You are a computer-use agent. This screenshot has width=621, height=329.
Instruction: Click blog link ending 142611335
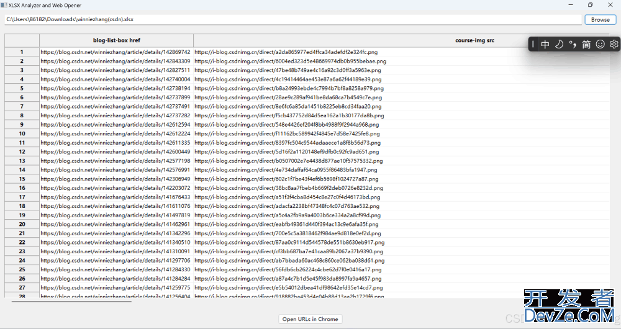[116, 143]
